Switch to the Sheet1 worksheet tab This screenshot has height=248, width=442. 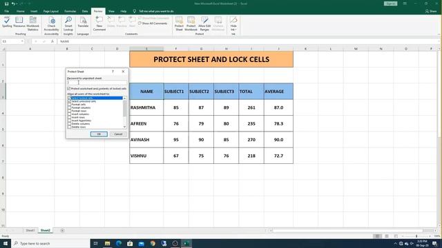click(x=30, y=230)
